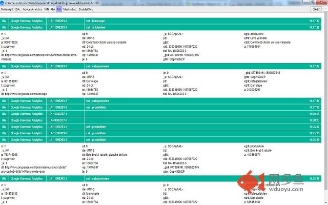Click the lave-vaisselle article URL under dl
328x205 pixels.
[39, 57]
